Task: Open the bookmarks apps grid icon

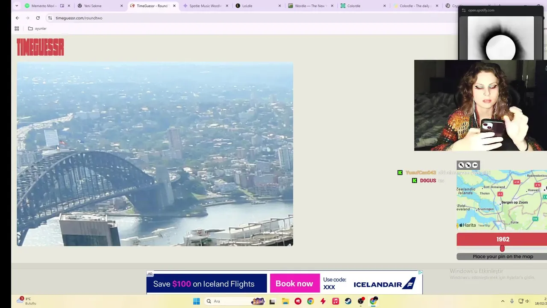Action: (17, 29)
